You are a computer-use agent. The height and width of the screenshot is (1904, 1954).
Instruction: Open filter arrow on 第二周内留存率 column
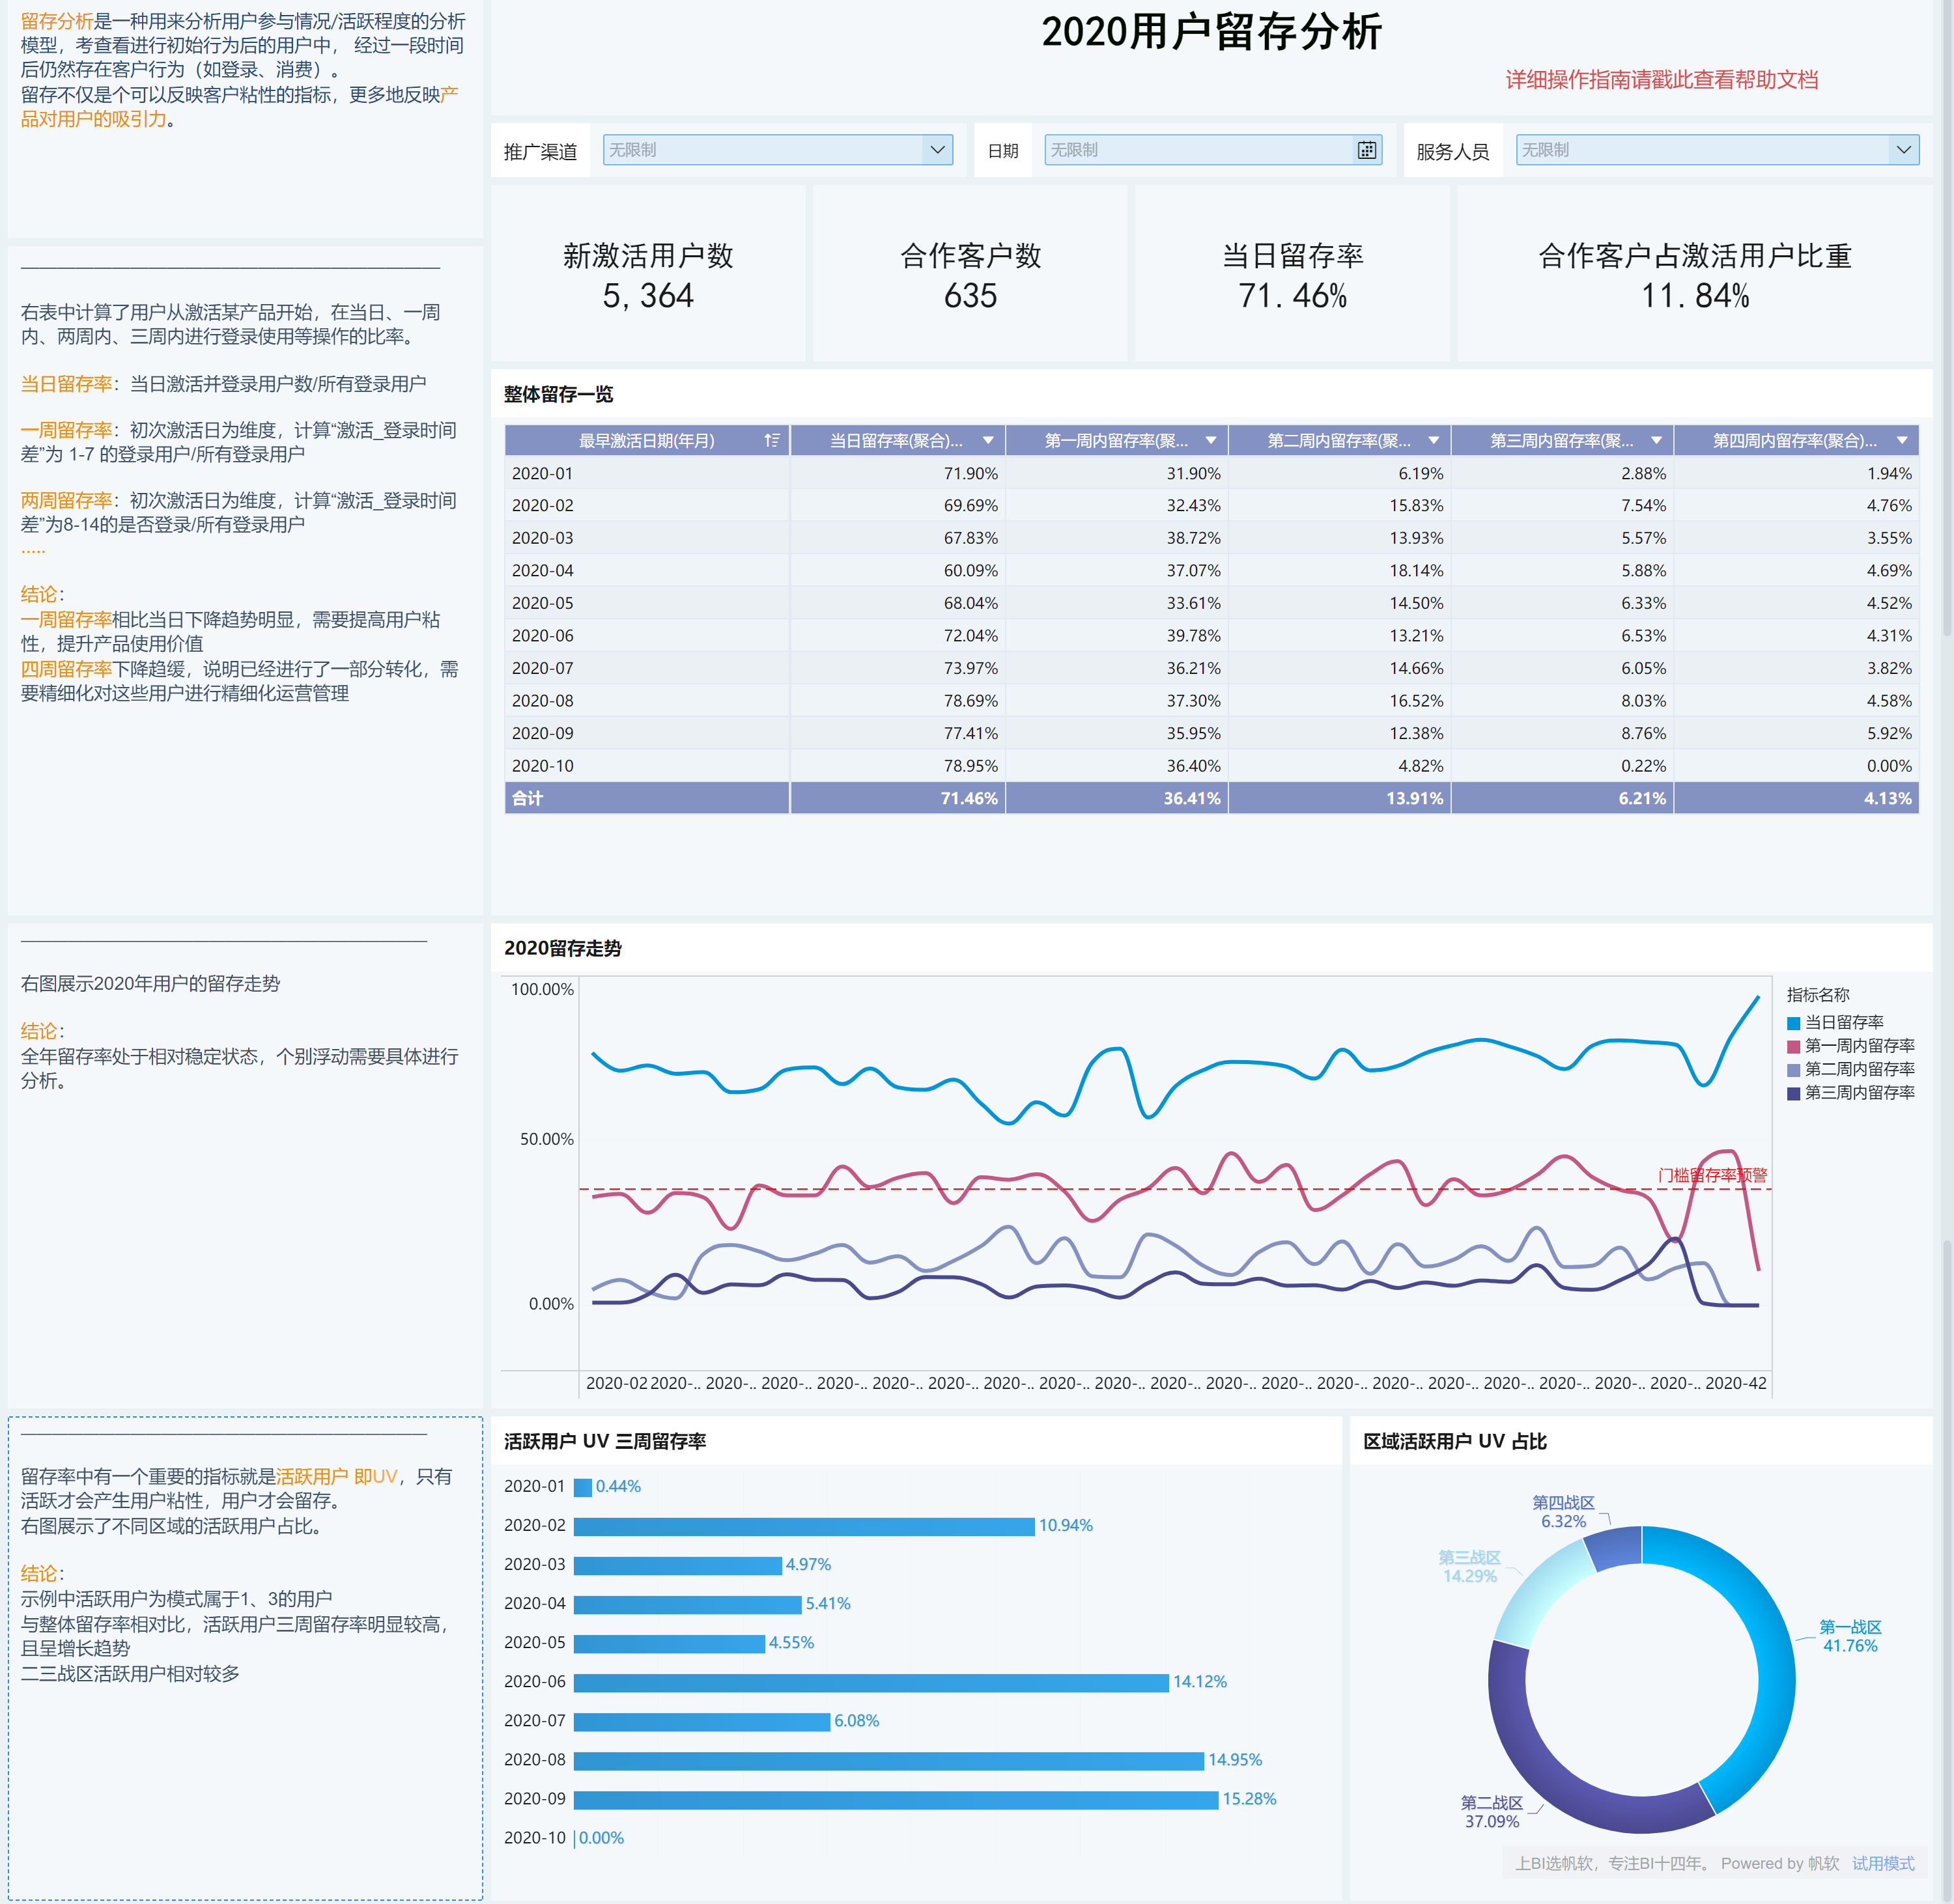1433,441
